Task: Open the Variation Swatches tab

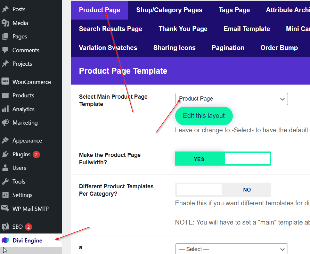Action: 108,48
